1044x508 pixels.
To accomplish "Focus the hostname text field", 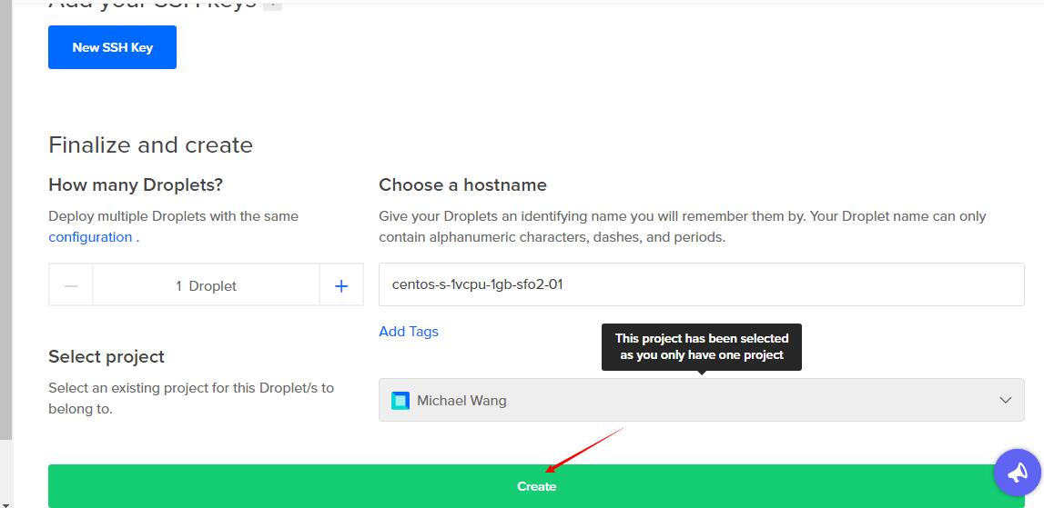I will (x=701, y=284).
